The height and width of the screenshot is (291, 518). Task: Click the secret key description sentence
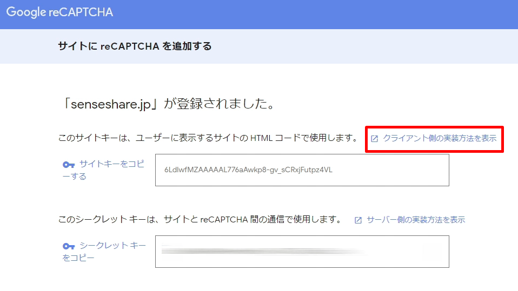tap(200, 219)
